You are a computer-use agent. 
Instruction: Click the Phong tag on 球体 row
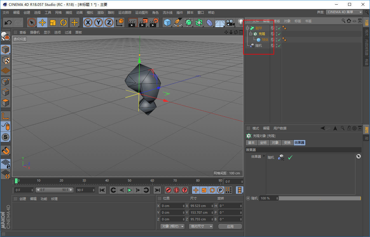click(284, 40)
